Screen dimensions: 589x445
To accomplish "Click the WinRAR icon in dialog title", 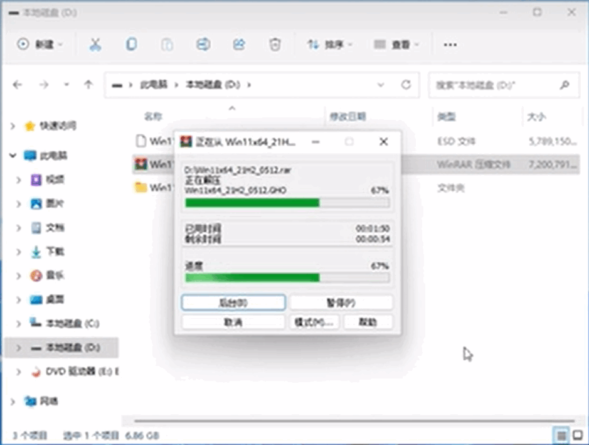I will 186,142.
